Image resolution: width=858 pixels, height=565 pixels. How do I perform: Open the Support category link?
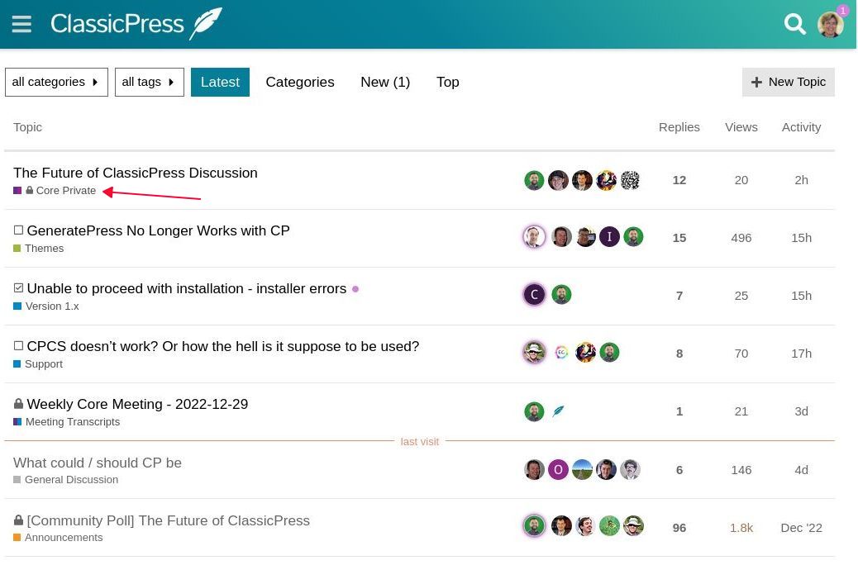tap(44, 364)
